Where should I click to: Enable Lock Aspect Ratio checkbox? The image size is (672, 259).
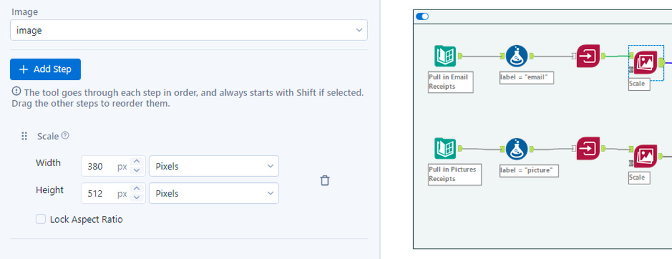coord(41,219)
